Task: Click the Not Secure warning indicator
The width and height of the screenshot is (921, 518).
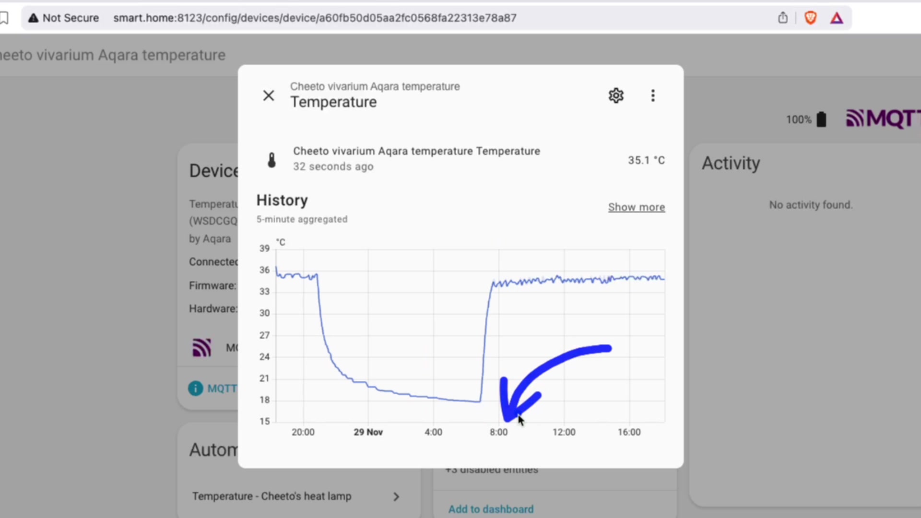Action: click(63, 18)
